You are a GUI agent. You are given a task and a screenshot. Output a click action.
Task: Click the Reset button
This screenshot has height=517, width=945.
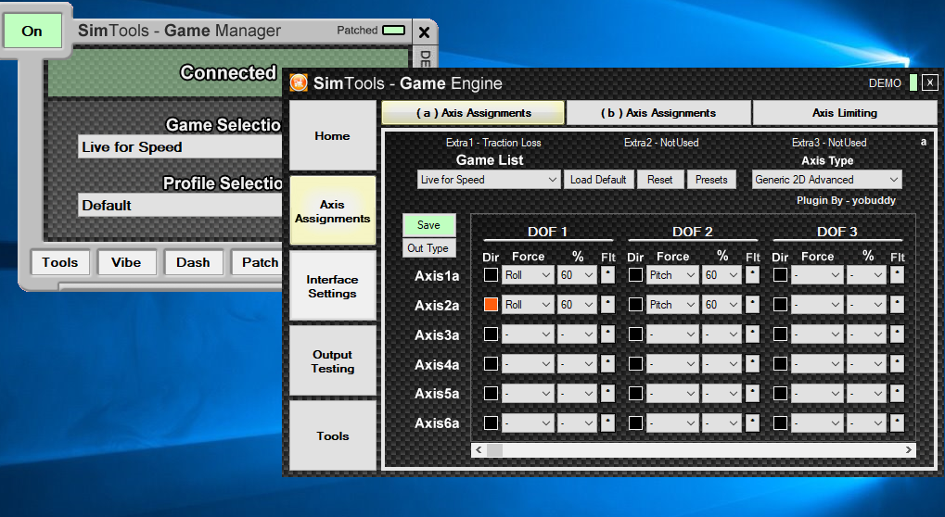pyautogui.click(x=660, y=180)
